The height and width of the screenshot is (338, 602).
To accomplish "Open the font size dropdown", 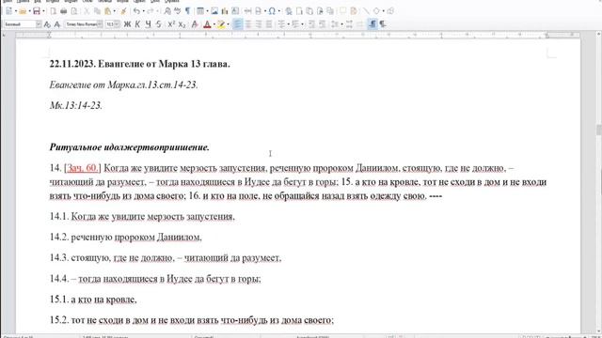I will coord(117,24).
